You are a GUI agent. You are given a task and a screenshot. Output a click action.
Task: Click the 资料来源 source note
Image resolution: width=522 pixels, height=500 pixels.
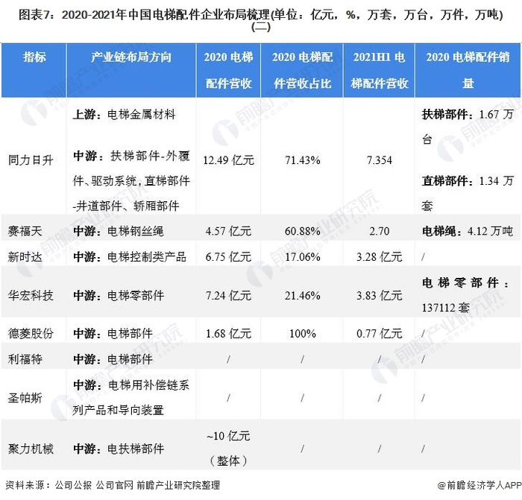click(x=113, y=485)
